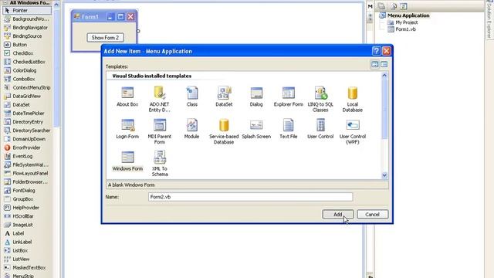
Task: Choose GroupBox control in Toolbox
Action: (x=27, y=199)
